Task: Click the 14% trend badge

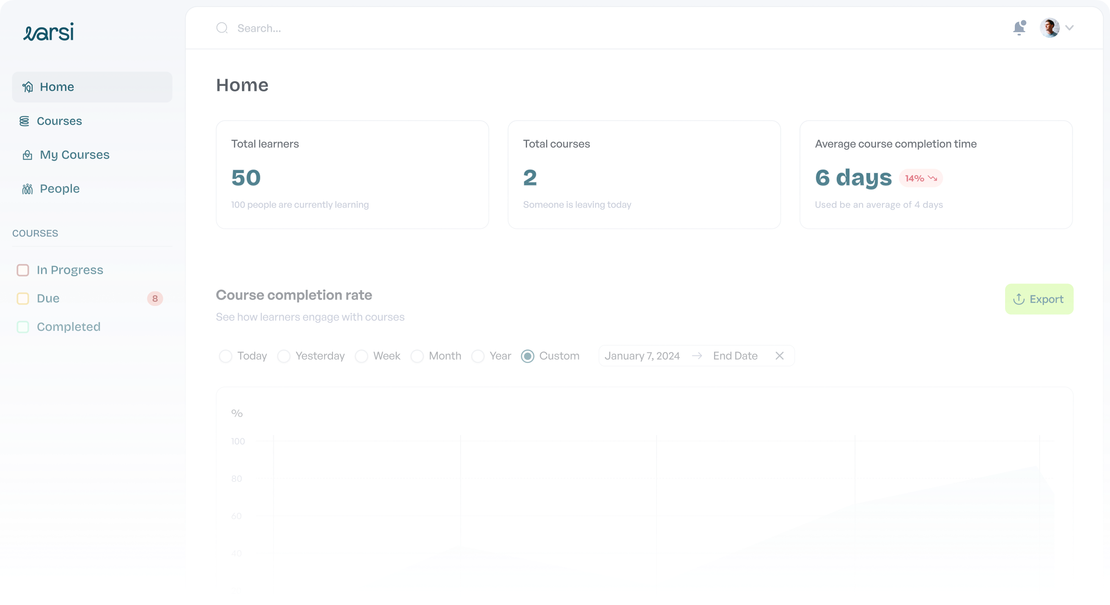Action: 920,179
